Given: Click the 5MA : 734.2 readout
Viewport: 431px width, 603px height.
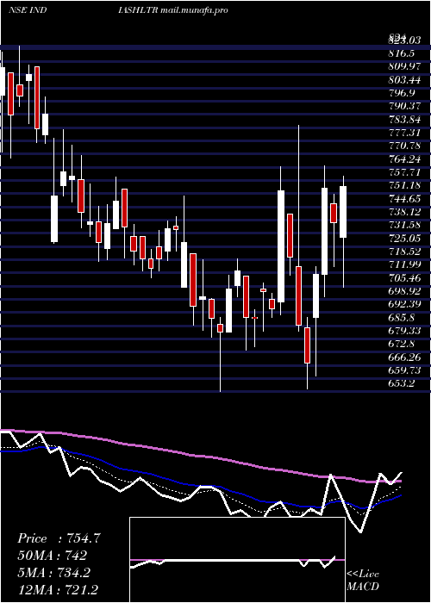Looking at the screenshot, I should [53, 573].
